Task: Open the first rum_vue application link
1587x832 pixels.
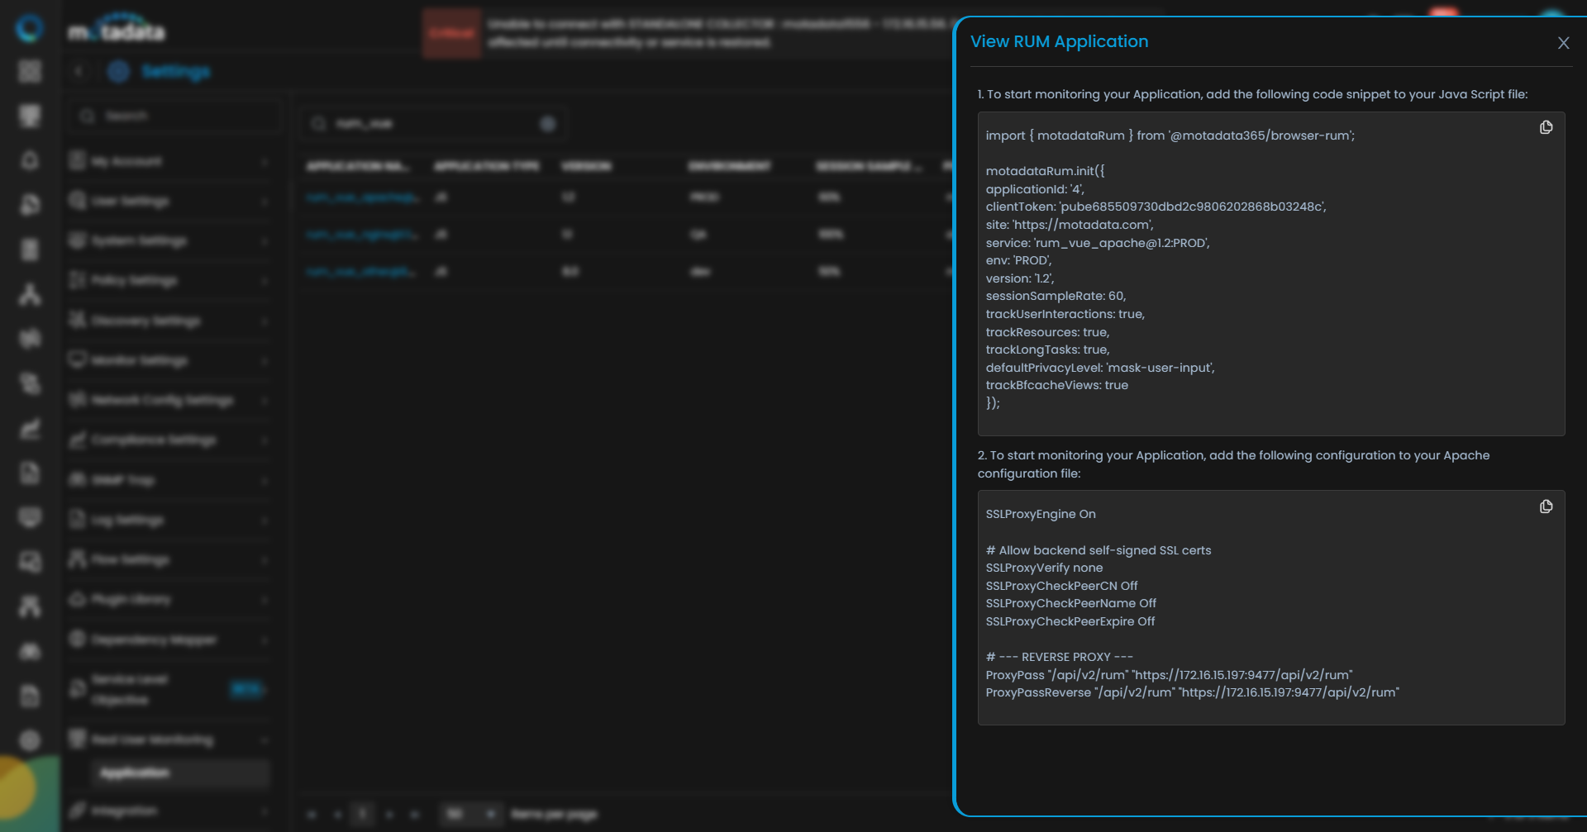Action: pos(362,197)
